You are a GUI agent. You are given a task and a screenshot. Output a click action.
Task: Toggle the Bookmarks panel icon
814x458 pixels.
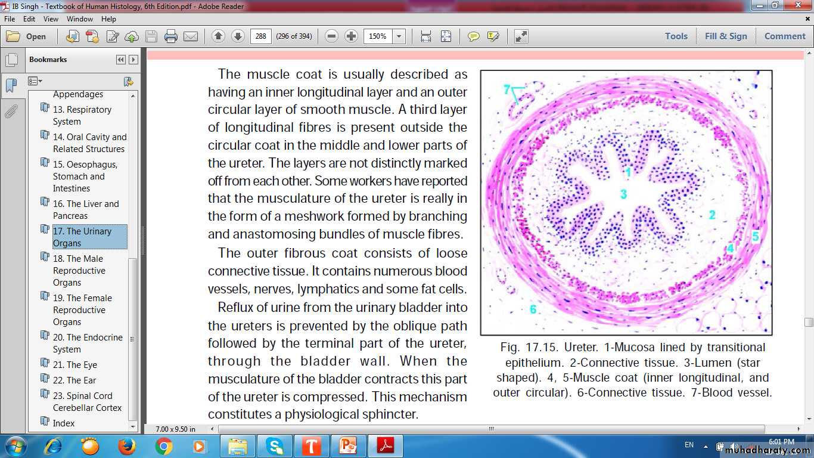coord(11,85)
